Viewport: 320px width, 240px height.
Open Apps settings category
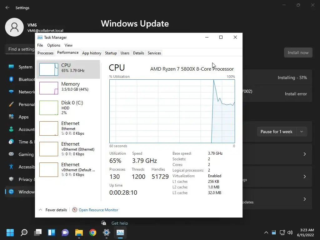20,117
